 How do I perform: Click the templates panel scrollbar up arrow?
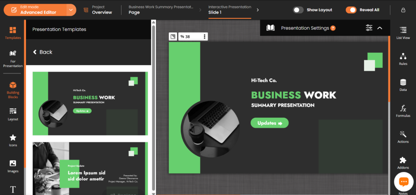(153, 22)
